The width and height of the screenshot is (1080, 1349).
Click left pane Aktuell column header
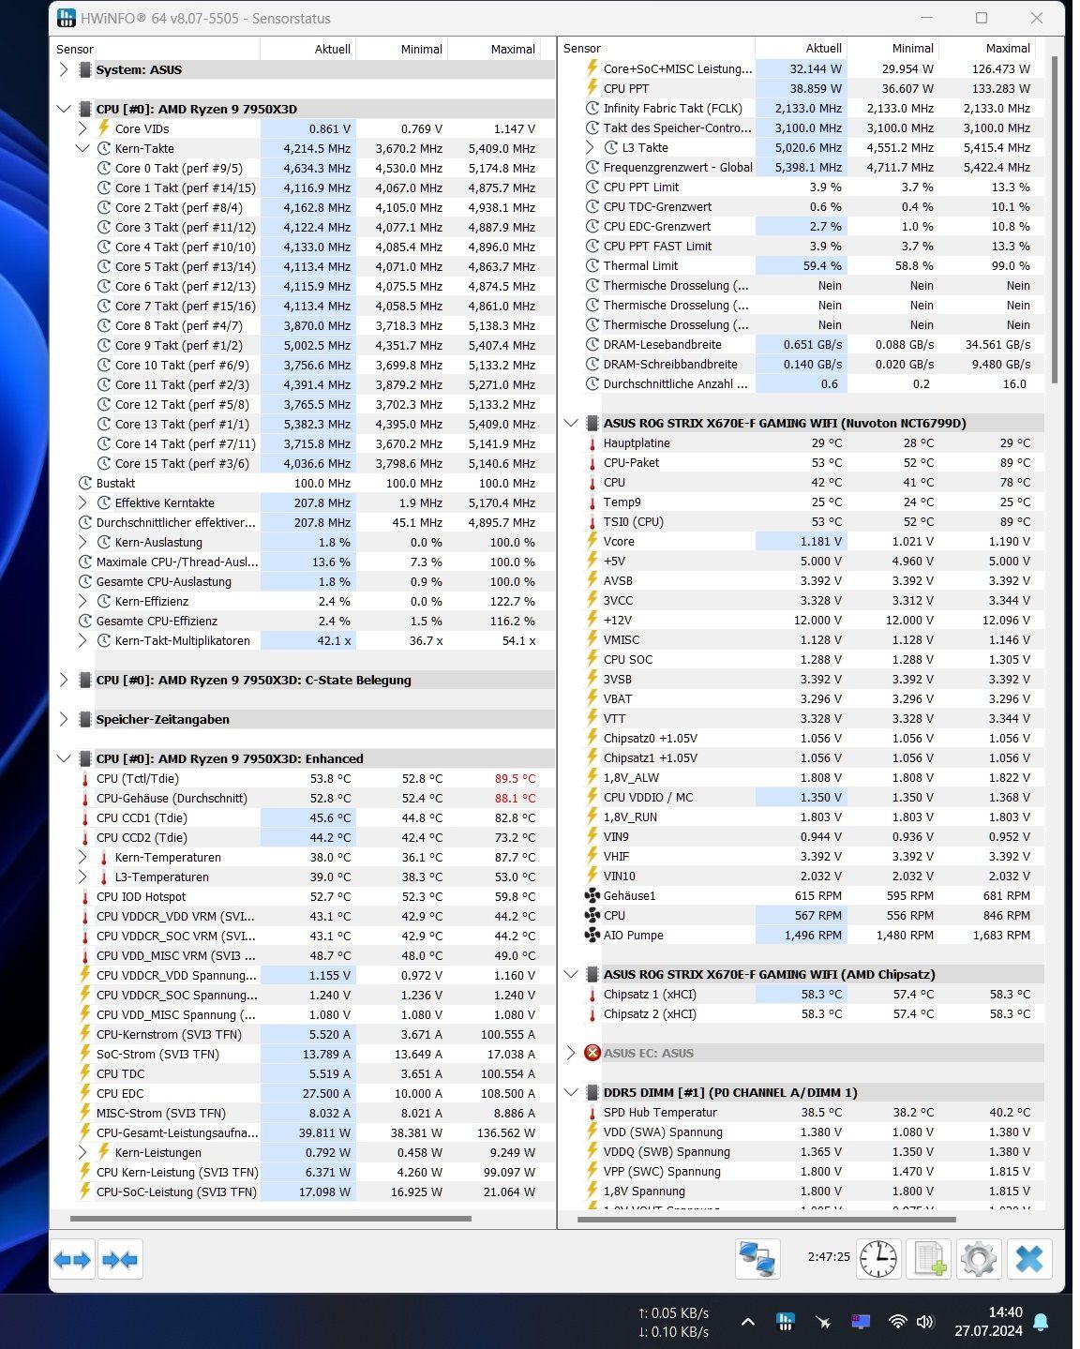307,49
